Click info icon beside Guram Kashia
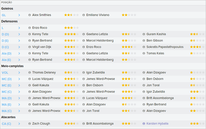This screenshot has height=129, width=206. 144,34
